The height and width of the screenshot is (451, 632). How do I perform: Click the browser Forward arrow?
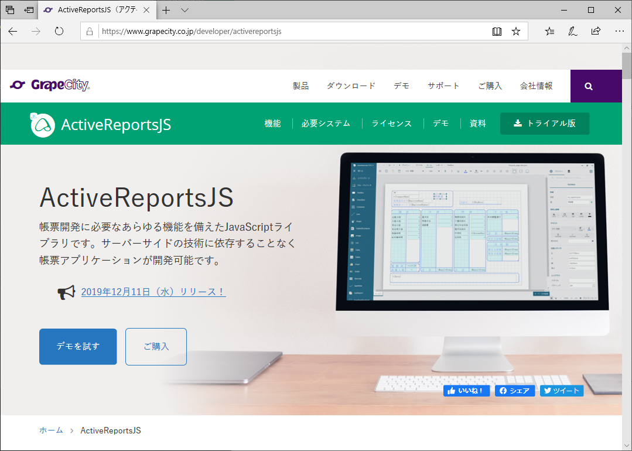click(36, 32)
